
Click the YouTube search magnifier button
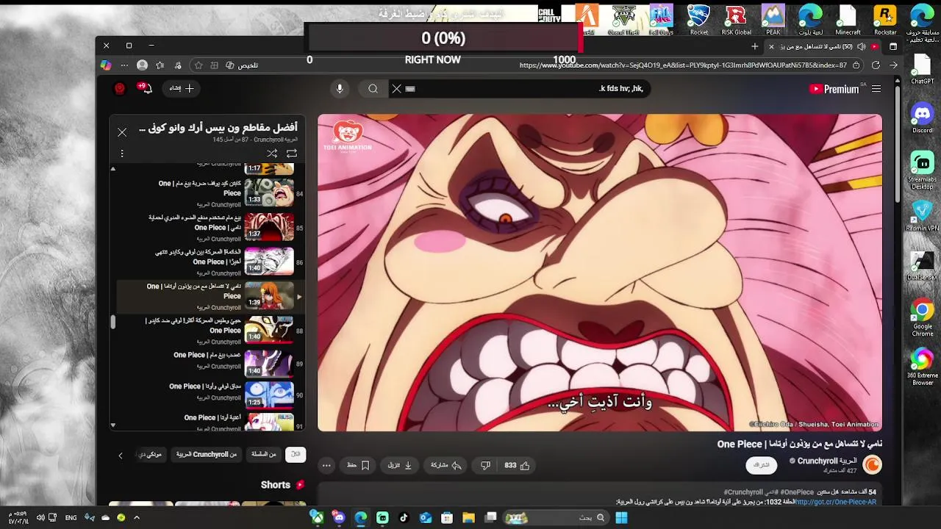tap(373, 88)
